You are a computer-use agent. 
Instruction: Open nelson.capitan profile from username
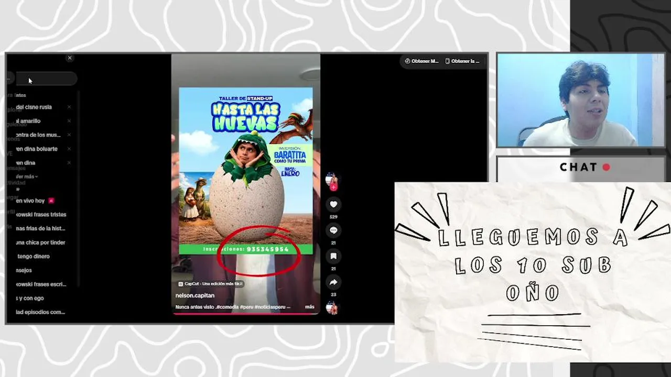pos(195,295)
